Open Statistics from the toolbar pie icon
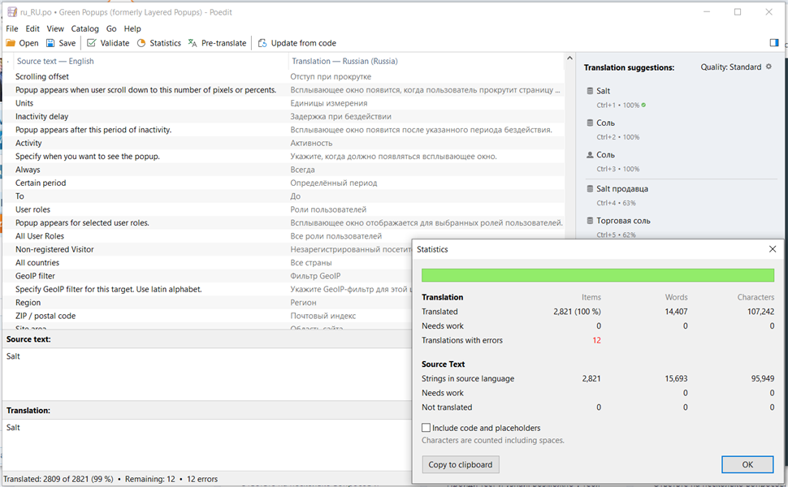This screenshot has height=487, width=788. point(141,43)
